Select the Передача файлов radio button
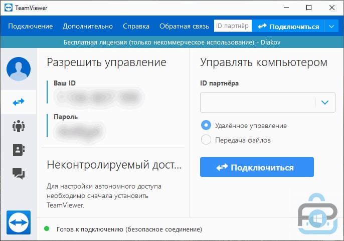344x241 pixels. 206,139
